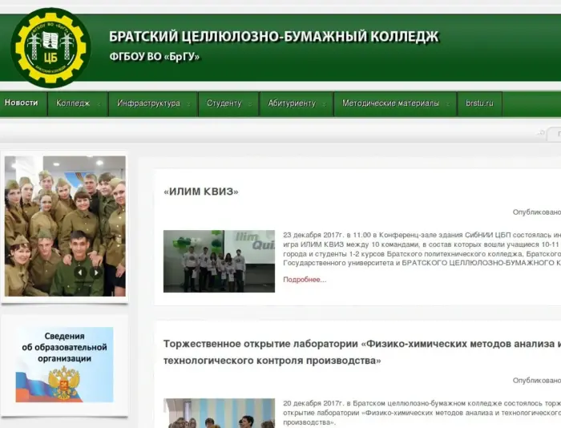
Task: Click the college gear logo emblem
Action: coord(50,48)
